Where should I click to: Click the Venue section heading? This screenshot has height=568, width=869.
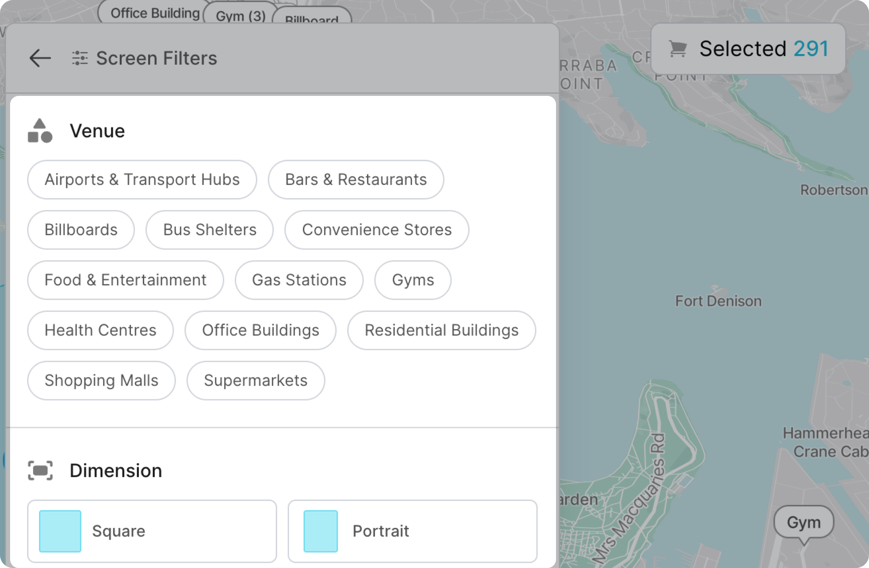pos(97,131)
